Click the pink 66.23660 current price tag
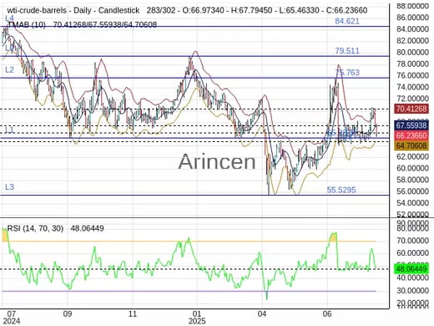 click(411, 135)
